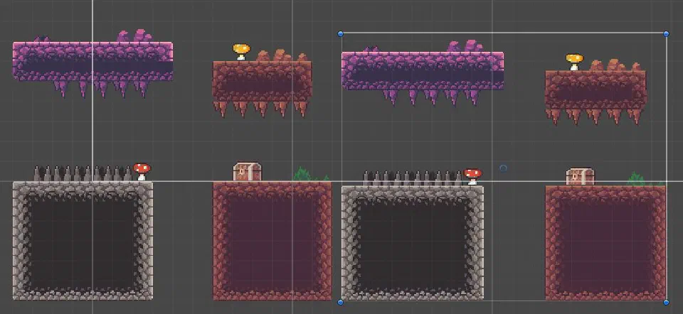Select the metal spike row outside the selection box
Viewport: 683px width, 314px height.
pos(83,173)
